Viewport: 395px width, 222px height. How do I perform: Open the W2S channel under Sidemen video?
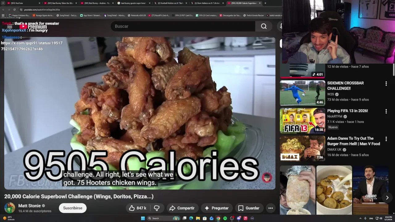click(331, 94)
